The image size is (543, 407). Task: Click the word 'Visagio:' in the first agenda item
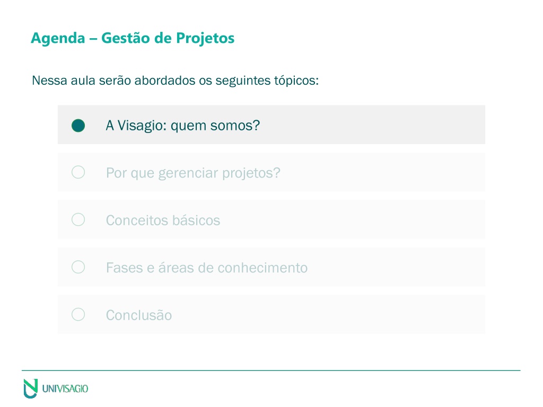pyautogui.click(x=142, y=126)
